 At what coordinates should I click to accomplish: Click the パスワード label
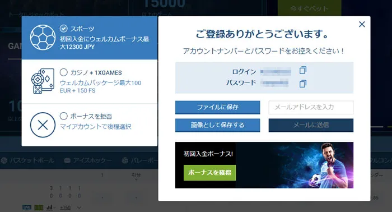pos(241,82)
